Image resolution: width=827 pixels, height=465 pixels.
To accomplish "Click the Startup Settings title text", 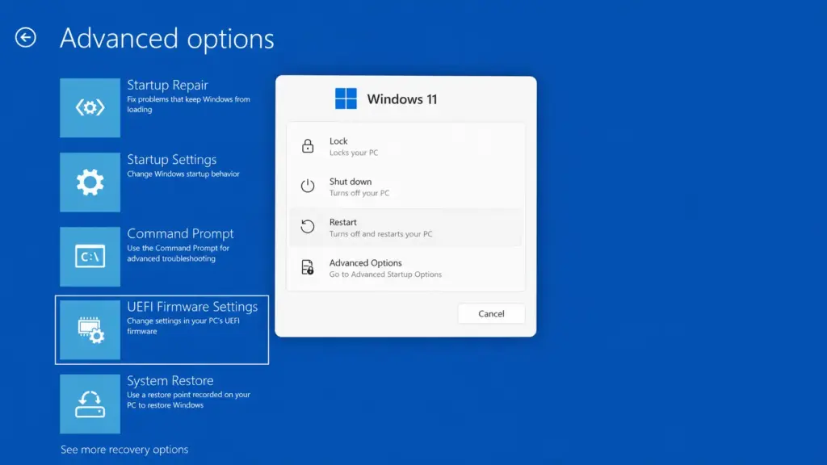I will 171,159.
